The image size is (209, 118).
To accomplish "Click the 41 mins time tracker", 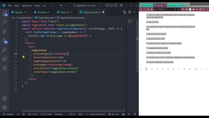I will pyautogui.click(x=46, y=114).
